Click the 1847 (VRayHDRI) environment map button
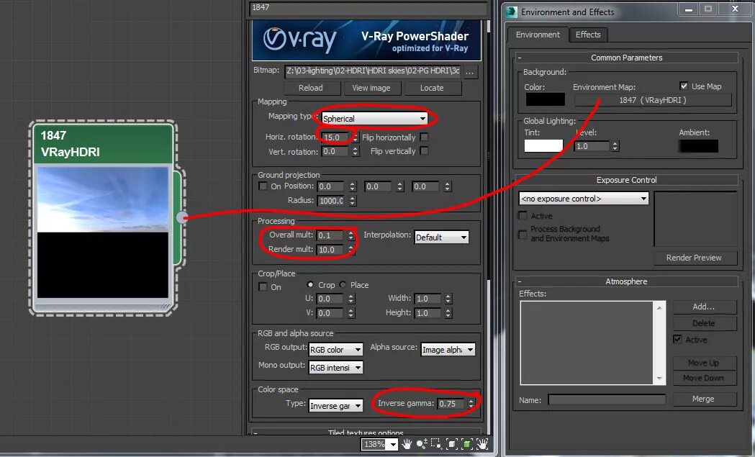Viewport: 755px width, 457px height. click(x=653, y=100)
